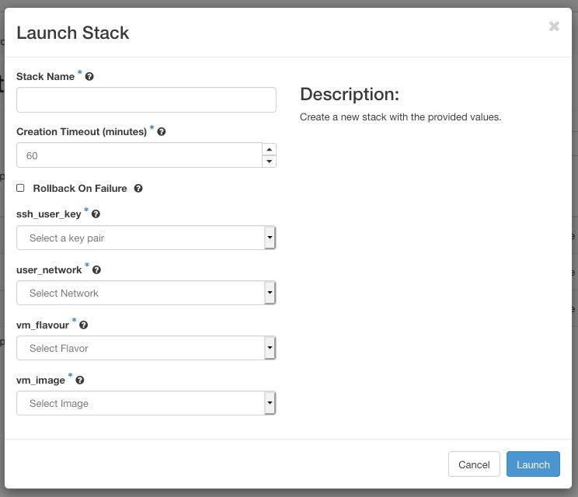578x497 pixels.
Task: Open the Select Flavor dropdown
Action: coord(146,348)
